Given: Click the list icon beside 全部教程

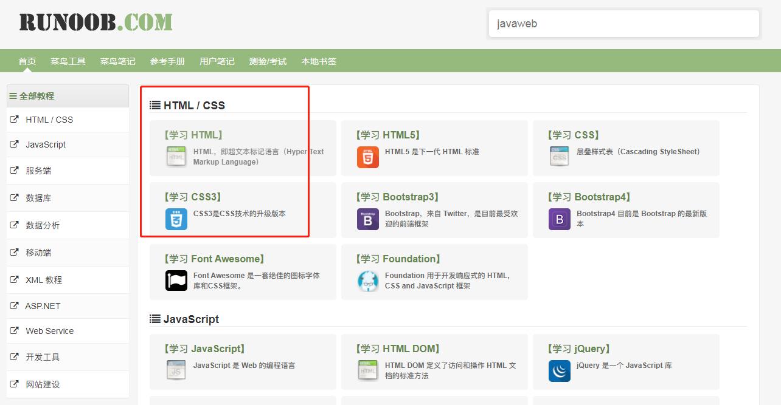Looking at the screenshot, I should (x=13, y=96).
